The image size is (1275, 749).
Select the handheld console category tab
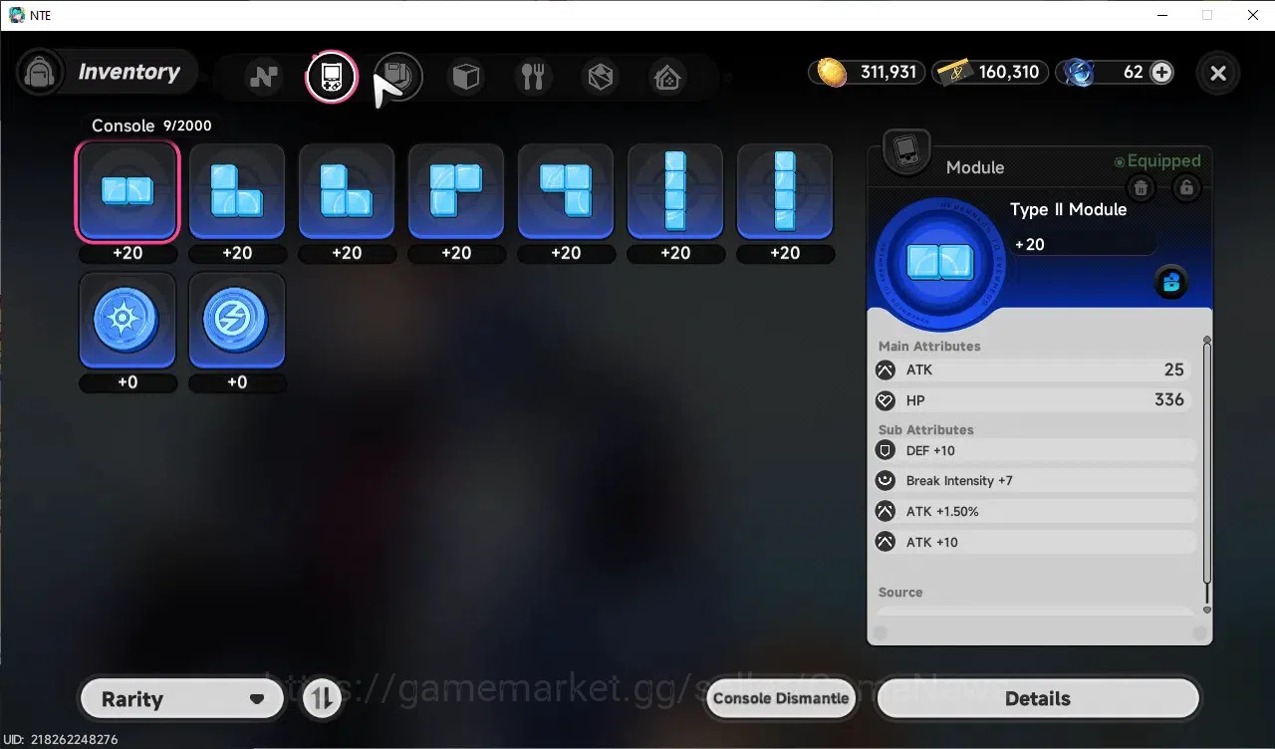tap(331, 77)
